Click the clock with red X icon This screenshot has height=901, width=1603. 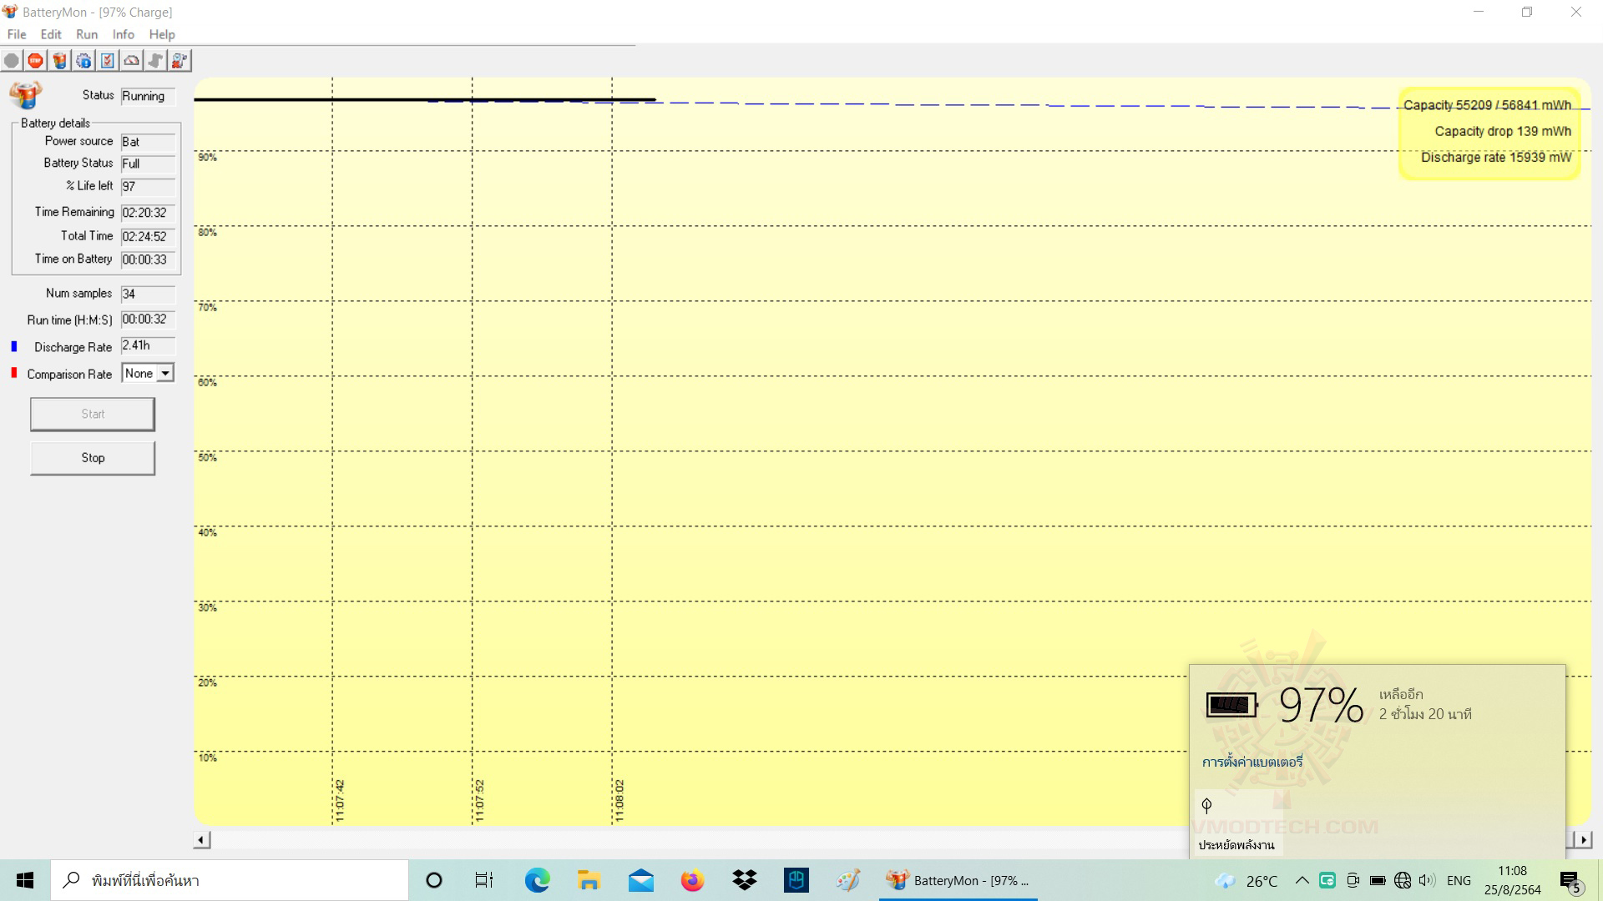point(180,61)
